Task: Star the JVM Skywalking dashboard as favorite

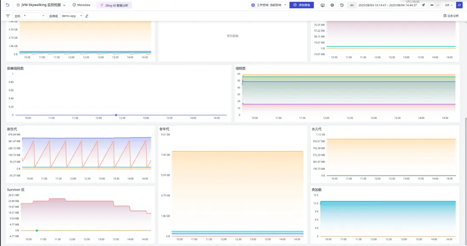Action: (18, 5)
